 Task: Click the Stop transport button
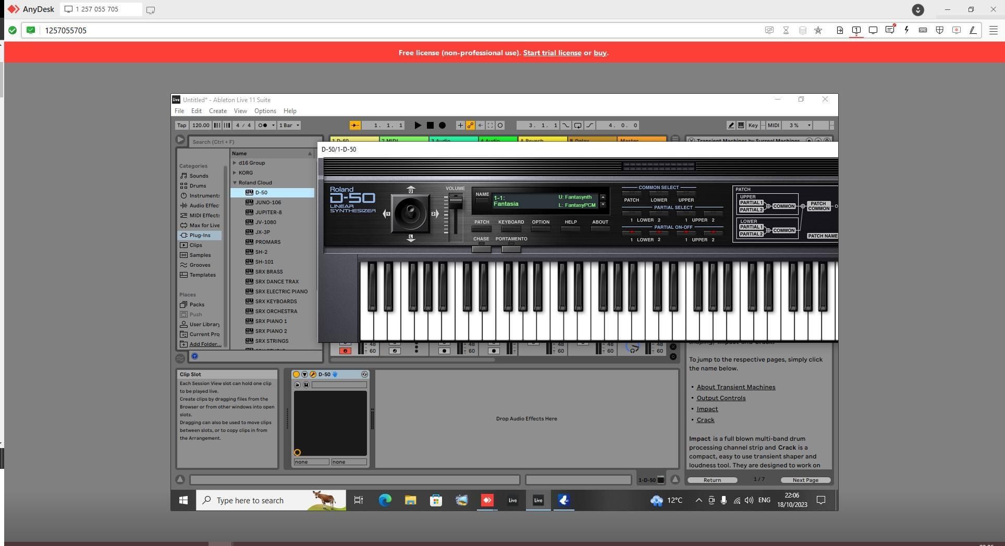coord(430,125)
